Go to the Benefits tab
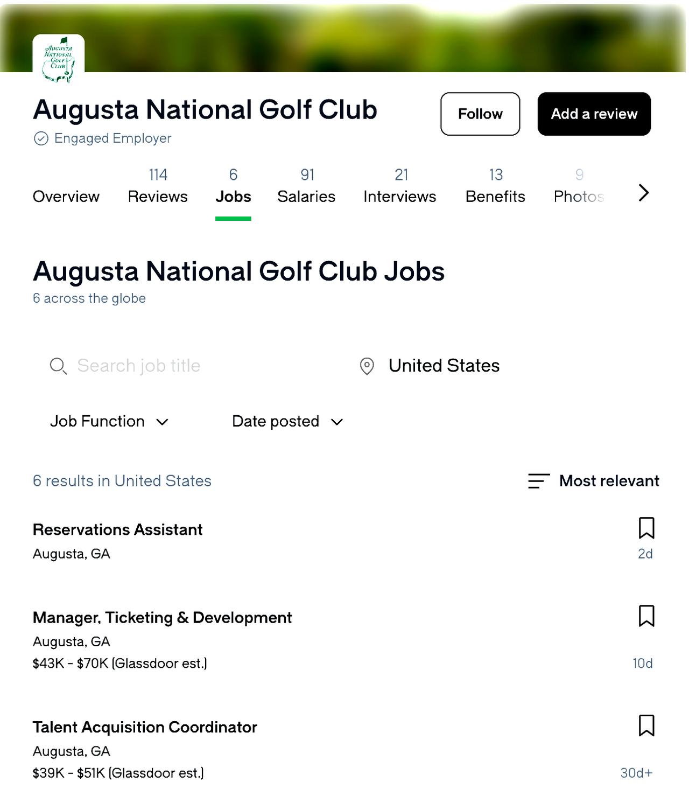Viewport: 689px width, 789px height. coord(495,186)
